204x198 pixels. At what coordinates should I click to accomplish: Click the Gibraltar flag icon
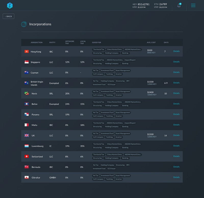27,177
